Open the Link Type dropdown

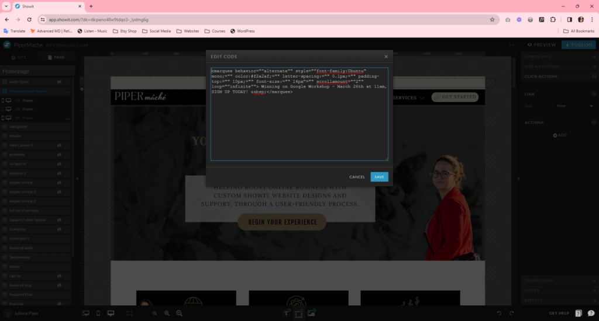pyautogui.click(x=574, y=106)
